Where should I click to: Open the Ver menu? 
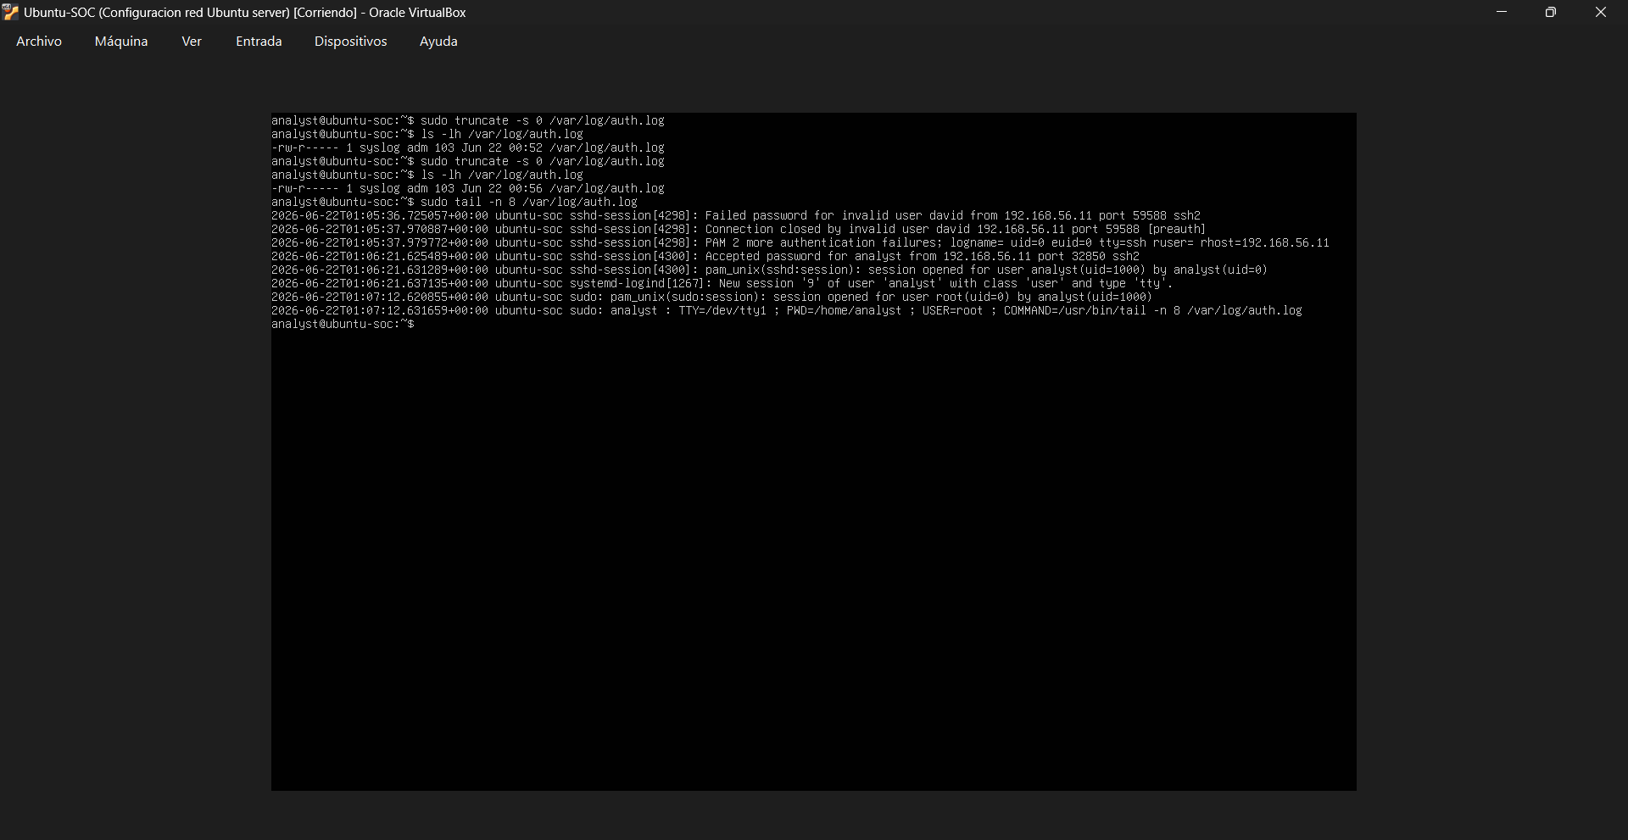pyautogui.click(x=192, y=41)
